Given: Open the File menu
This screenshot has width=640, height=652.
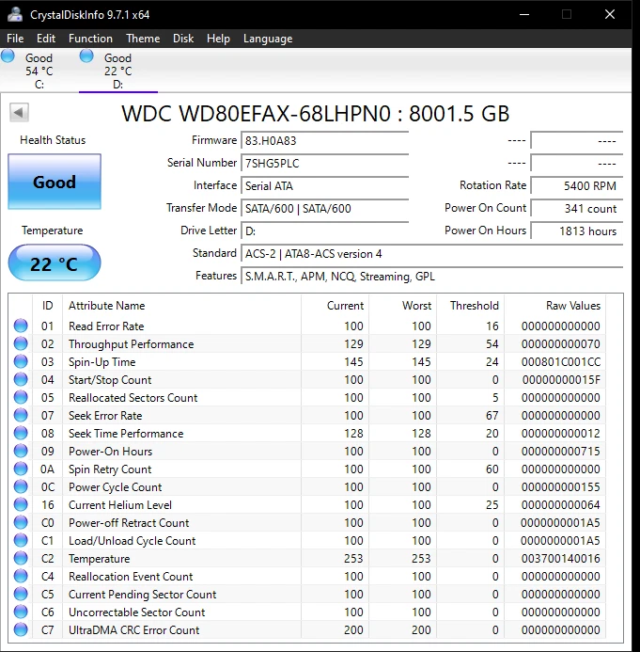Looking at the screenshot, I should pyautogui.click(x=15, y=39).
